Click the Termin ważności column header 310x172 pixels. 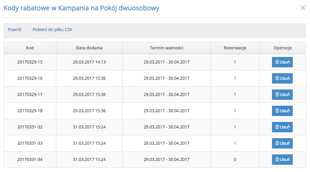click(167, 48)
